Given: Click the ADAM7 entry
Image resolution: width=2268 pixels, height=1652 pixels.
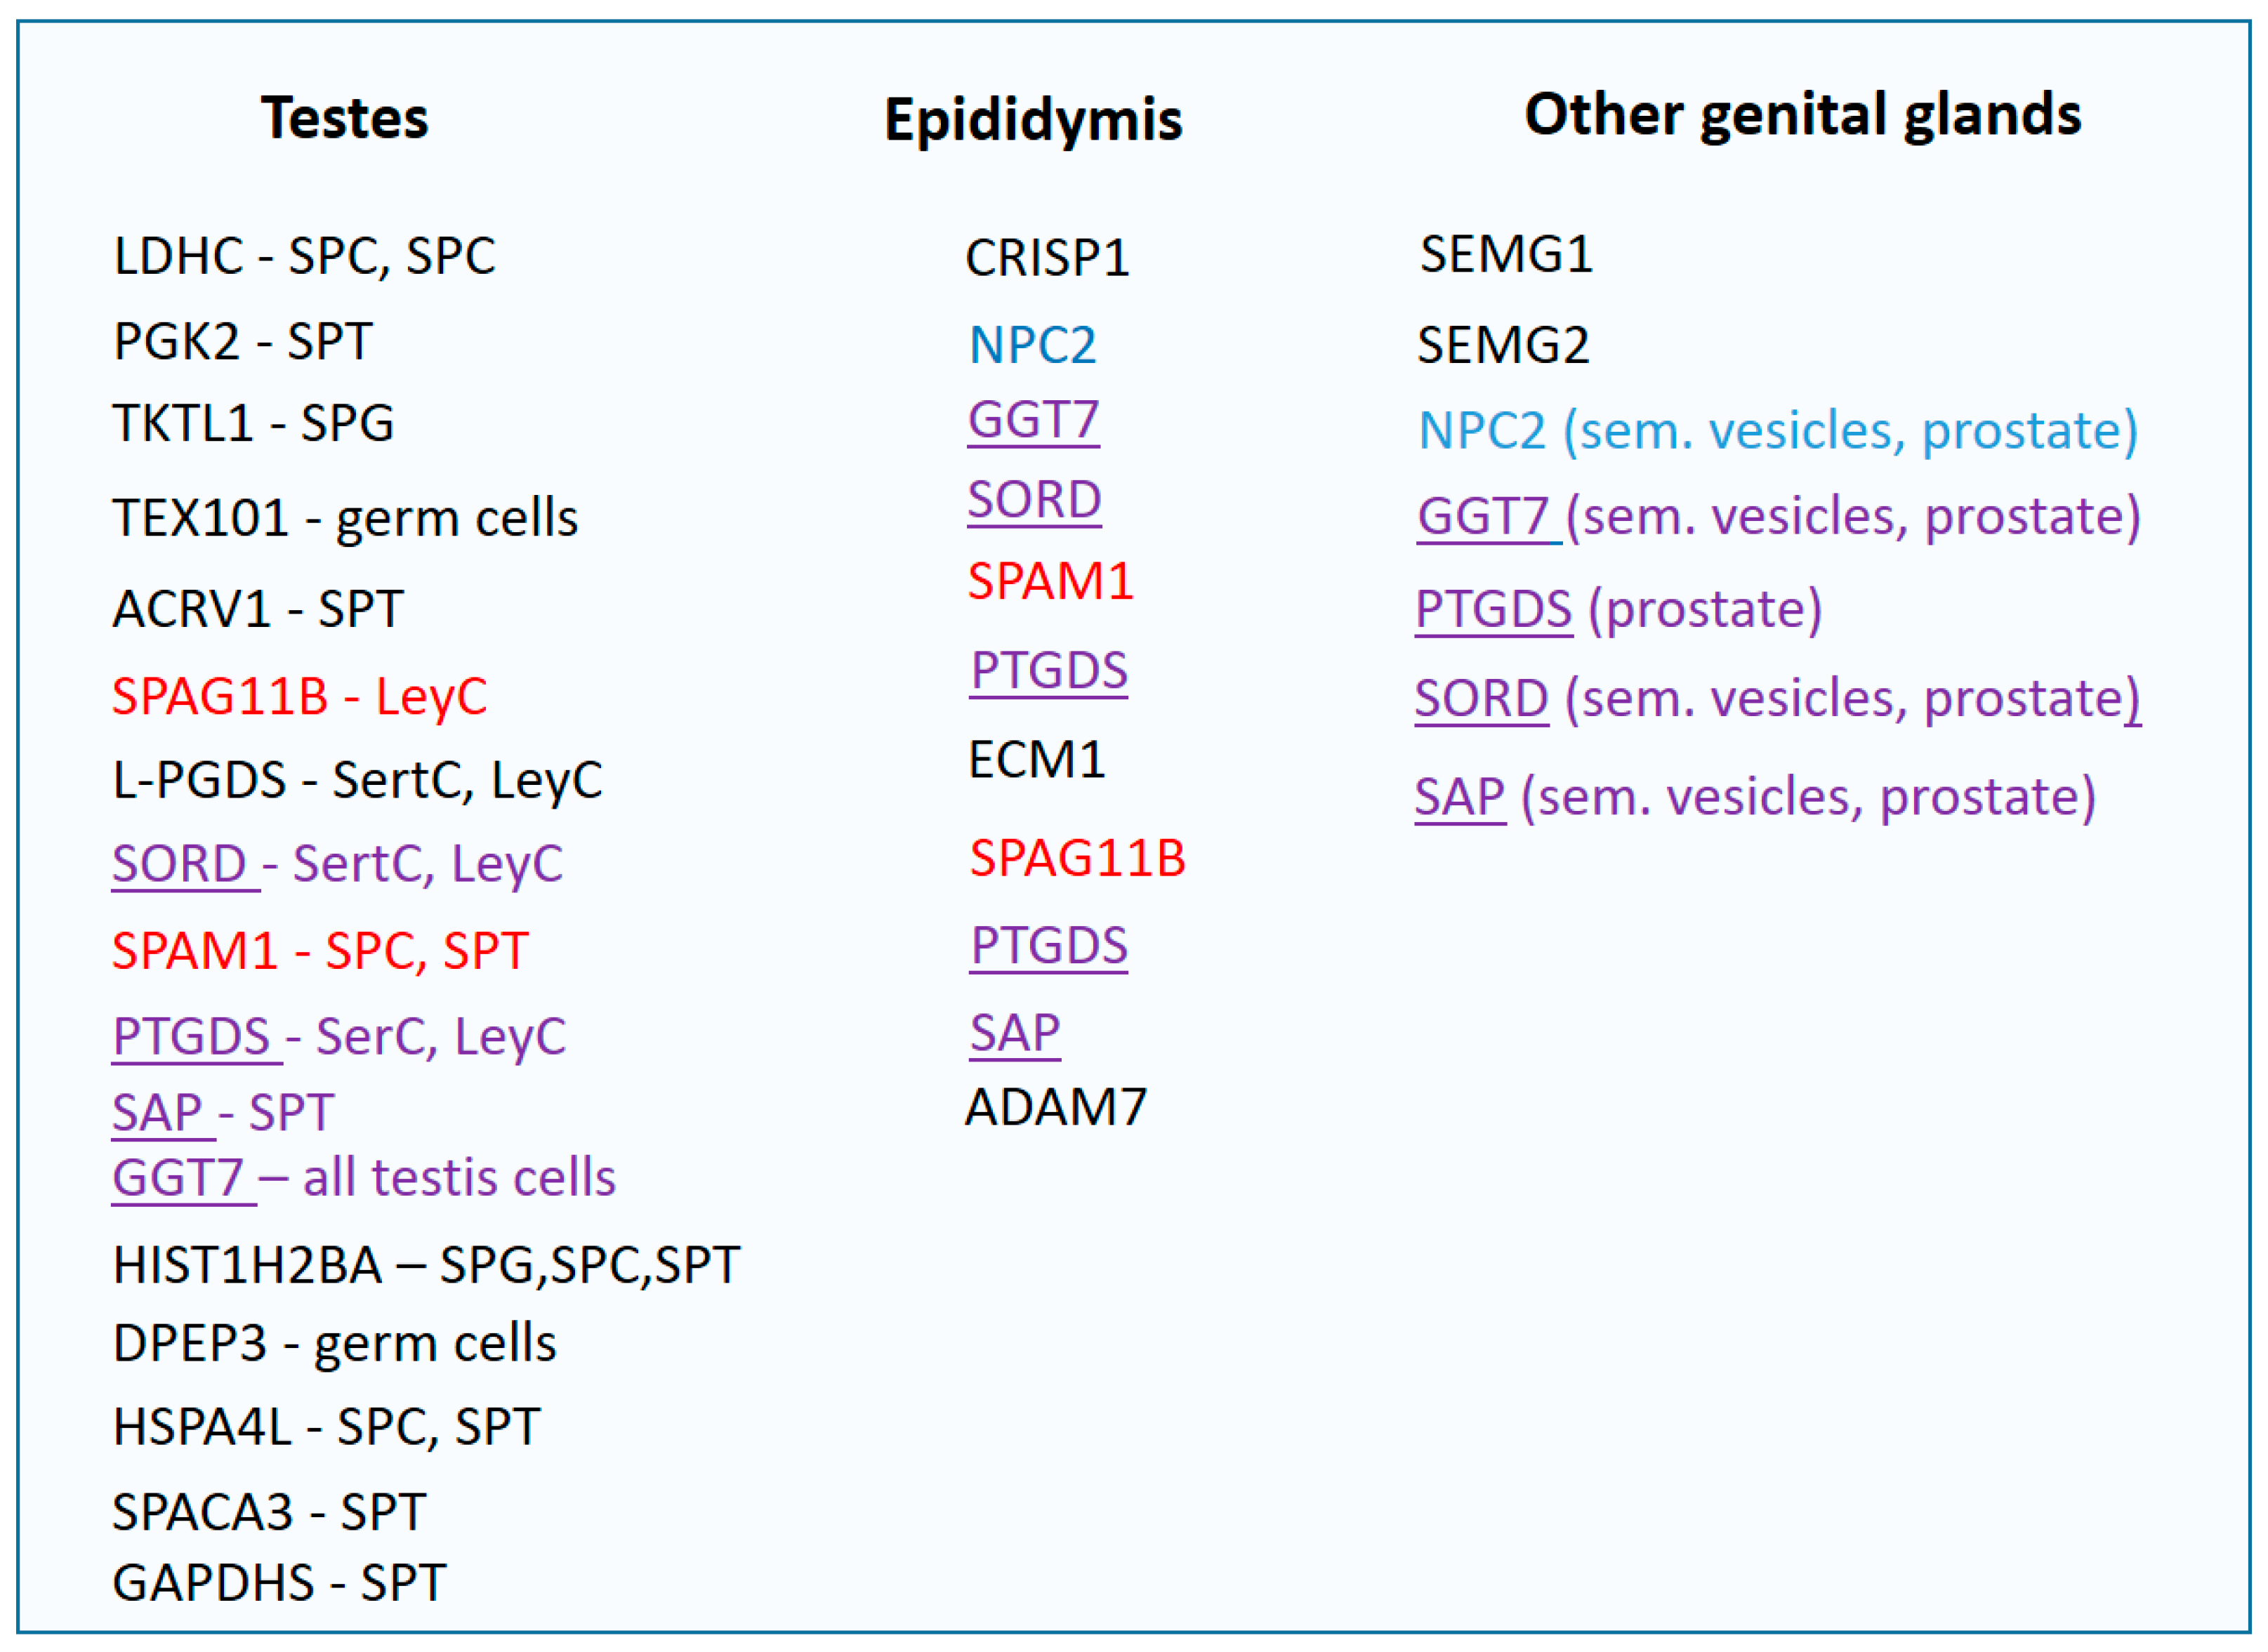Looking at the screenshot, I should [1055, 1107].
